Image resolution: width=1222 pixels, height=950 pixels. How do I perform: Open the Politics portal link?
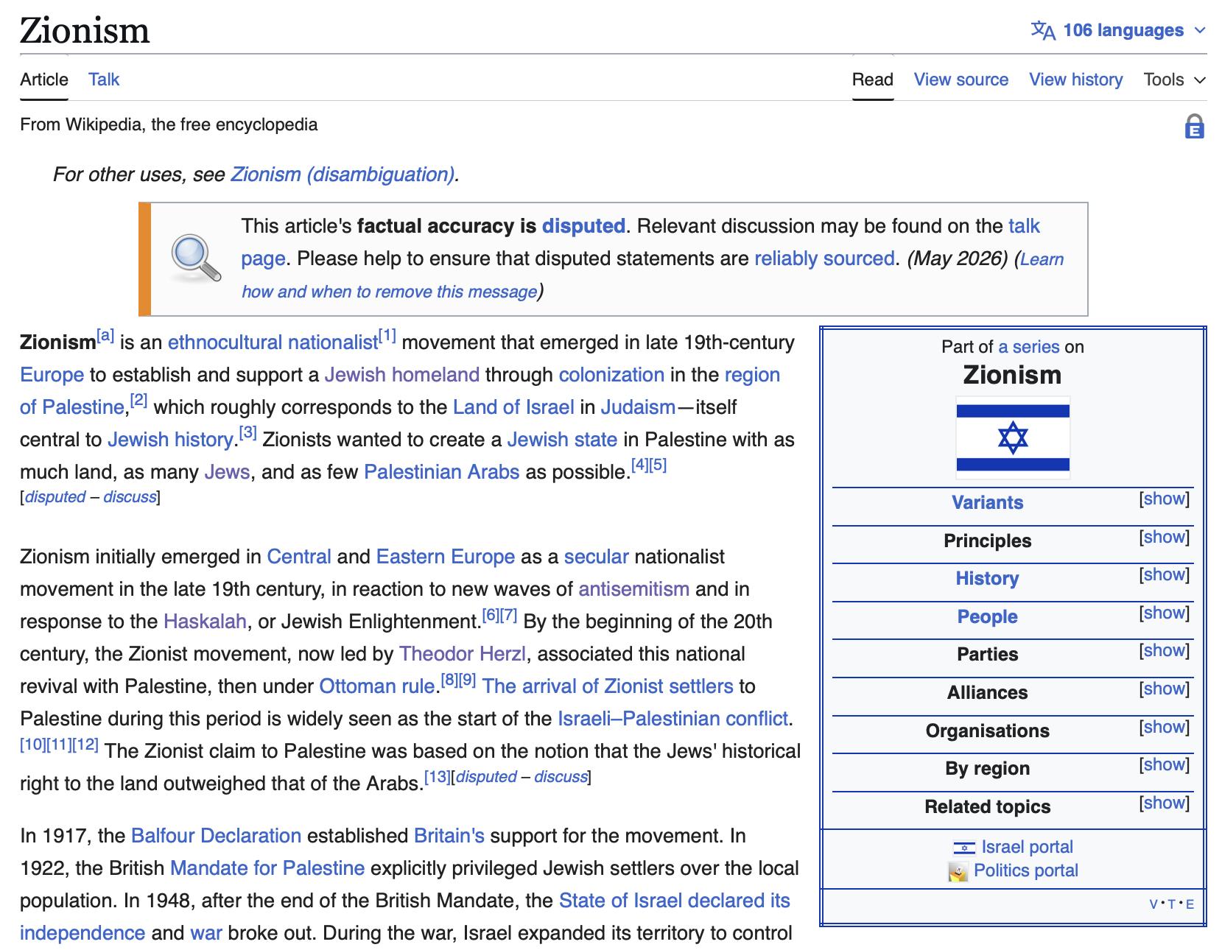click(x=1025, y=870)
